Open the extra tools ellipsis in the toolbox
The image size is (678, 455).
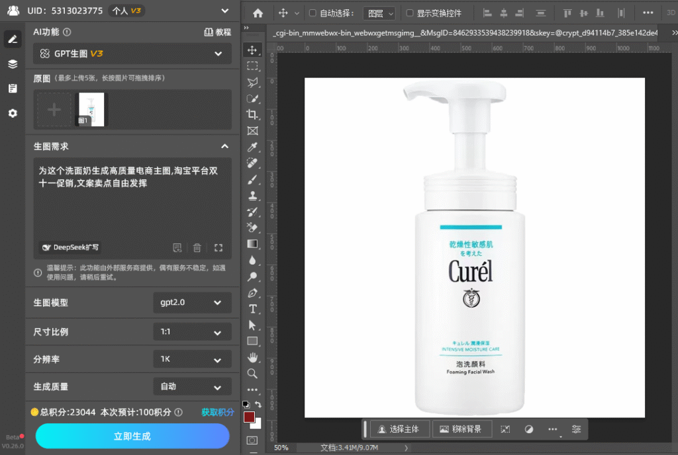click(x=252, y=390)
